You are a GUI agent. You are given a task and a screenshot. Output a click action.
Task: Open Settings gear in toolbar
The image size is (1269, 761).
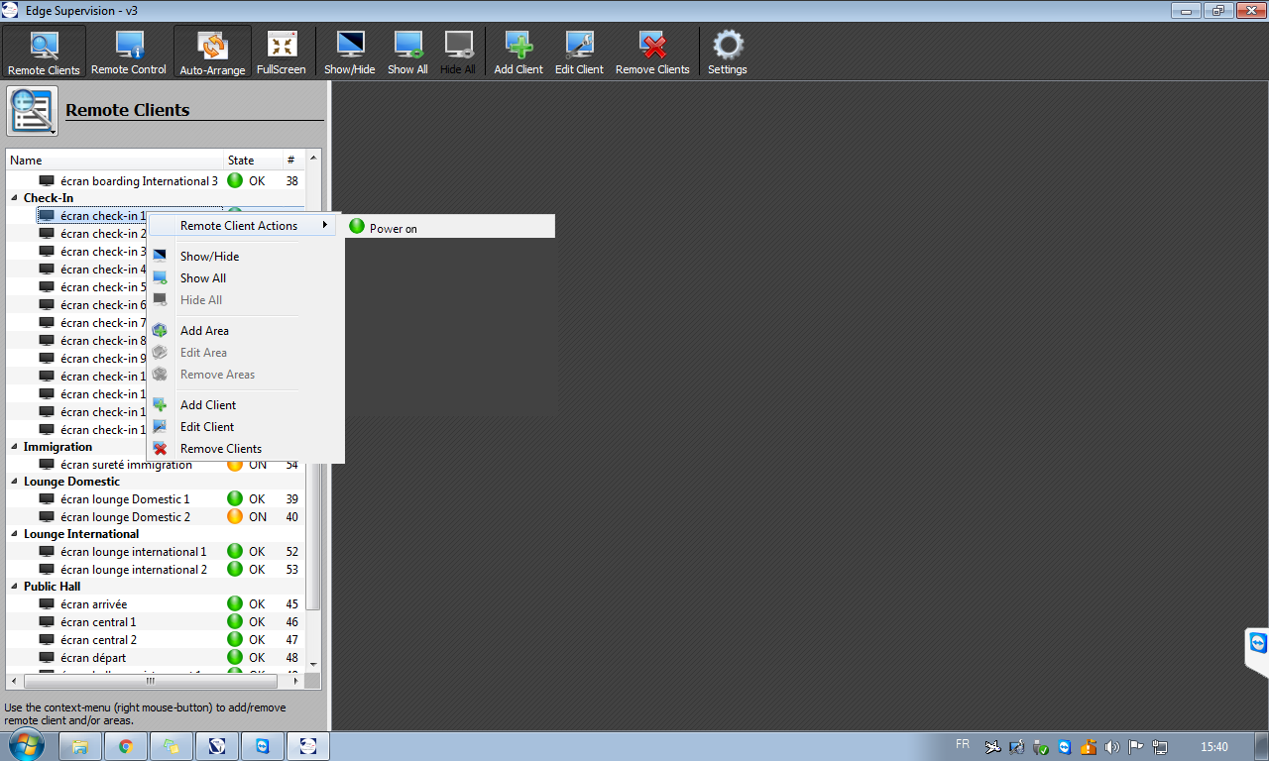(x=728, y=52)
